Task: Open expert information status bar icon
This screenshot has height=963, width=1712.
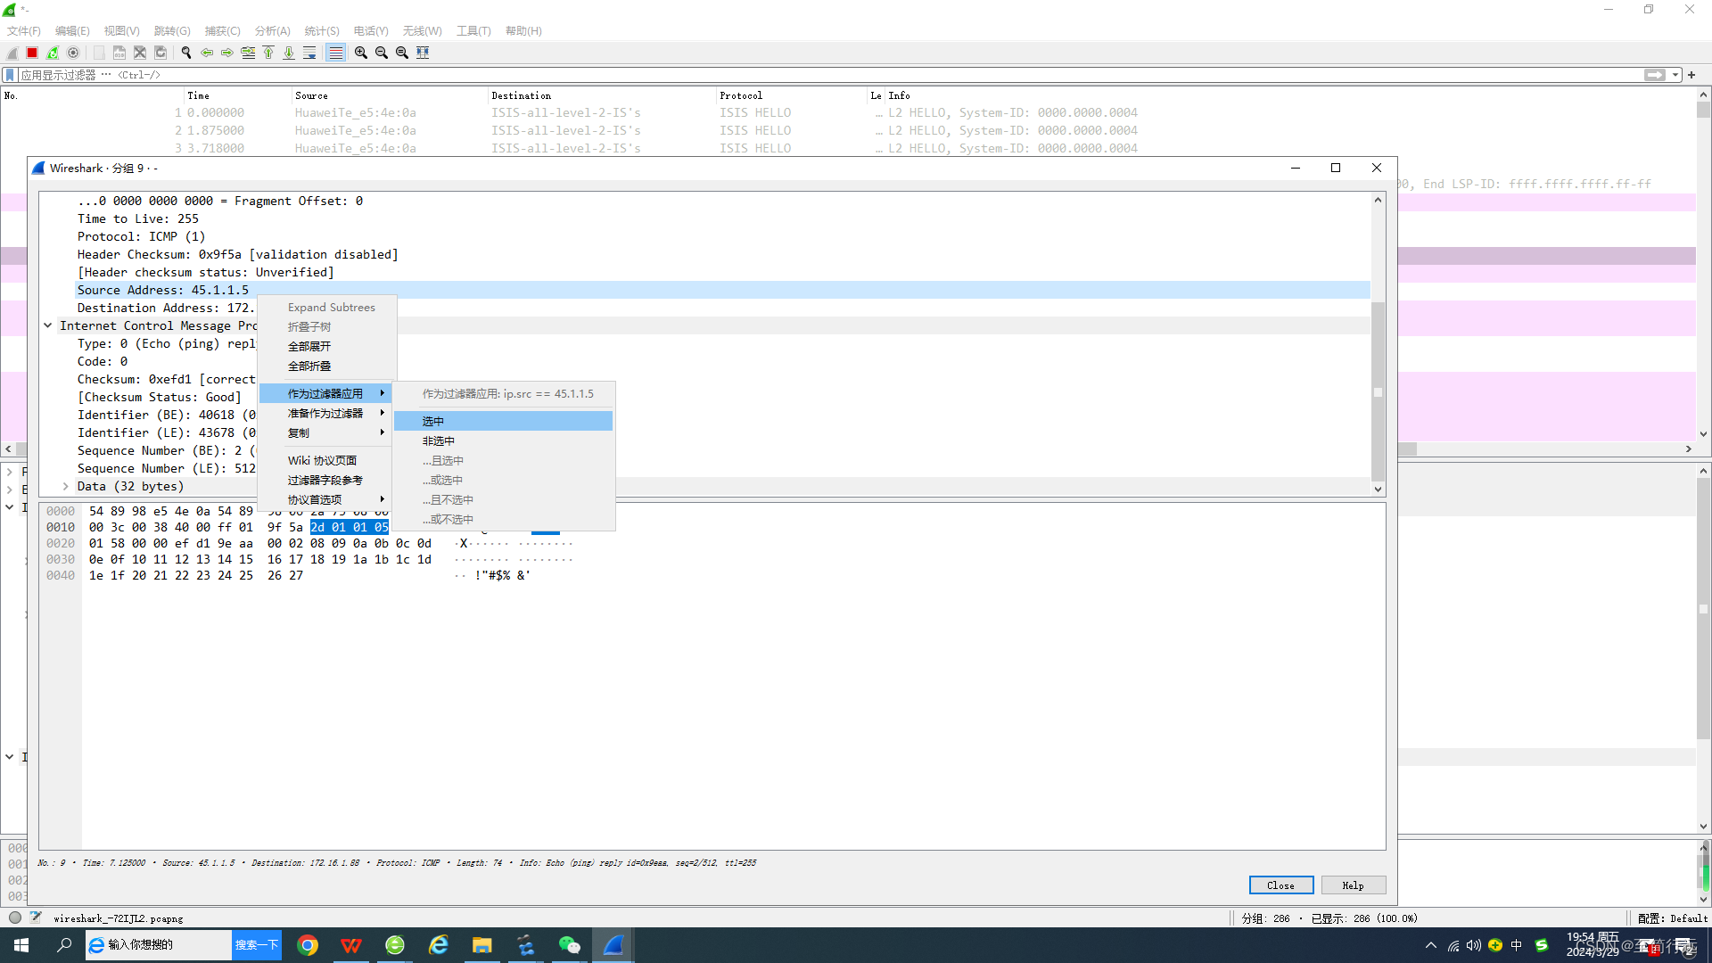Action: point(15,918)
